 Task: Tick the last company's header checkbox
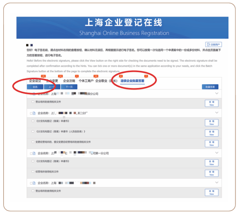(31, 183)
